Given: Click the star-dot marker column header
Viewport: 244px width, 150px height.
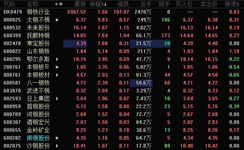Looking at the screenshot, I should click(x=58, y=4).
